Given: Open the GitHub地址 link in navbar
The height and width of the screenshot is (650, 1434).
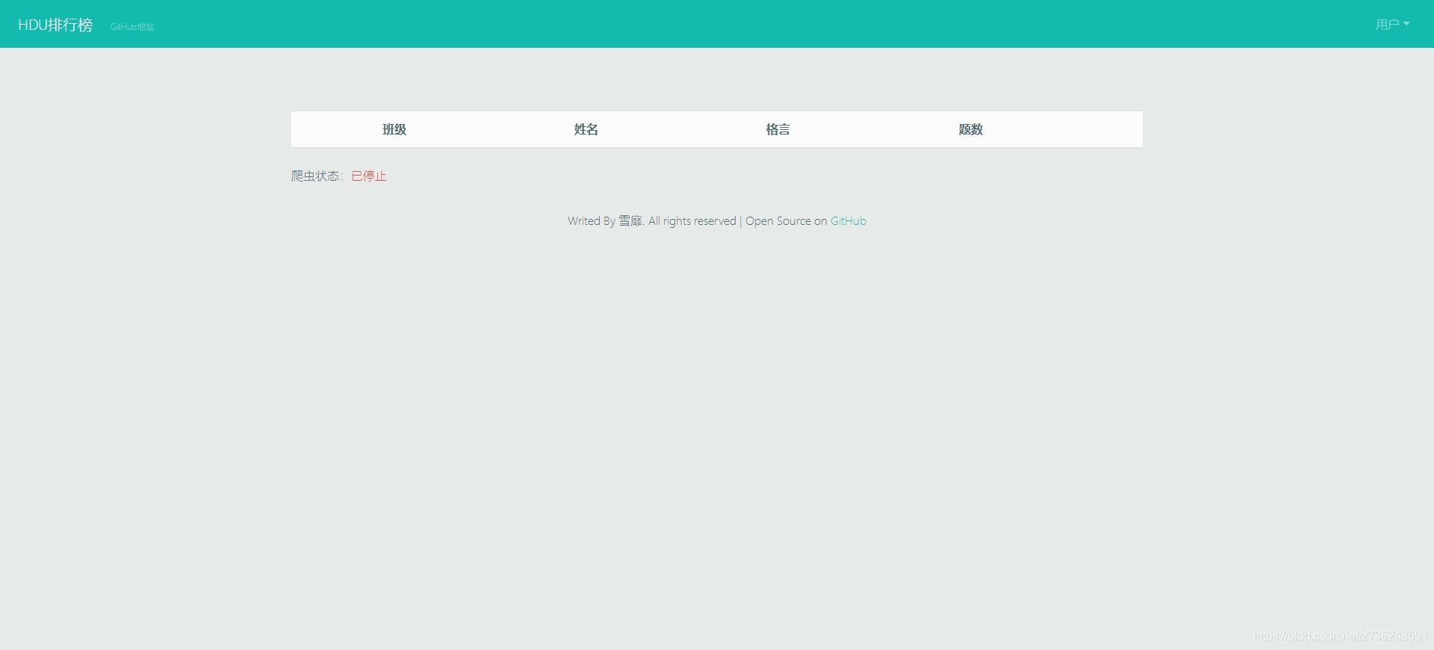Looking at the screenshot, I should [132, 27].
